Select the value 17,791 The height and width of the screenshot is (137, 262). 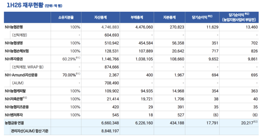[x=212, y=123]
